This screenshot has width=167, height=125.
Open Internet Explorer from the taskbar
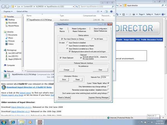(13, 122)
